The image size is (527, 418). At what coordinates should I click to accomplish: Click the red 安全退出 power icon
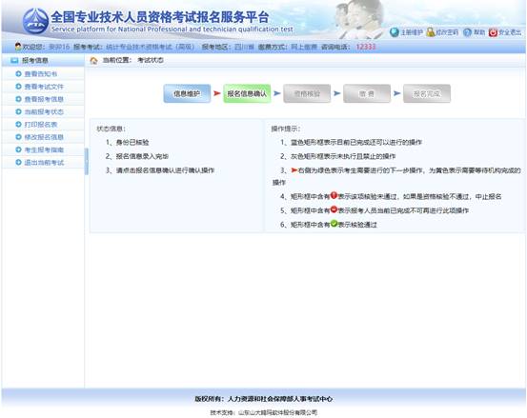tap(493, 32)
